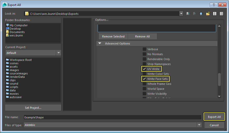The width and height of the screenshot is (229, 133).
Task: Switch to list view mode icon
Action: [215, 14]
